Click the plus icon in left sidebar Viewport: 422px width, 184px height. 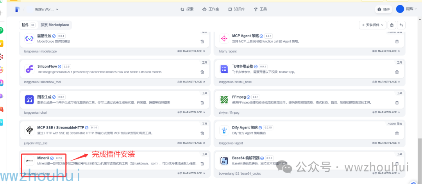point(1,13)
